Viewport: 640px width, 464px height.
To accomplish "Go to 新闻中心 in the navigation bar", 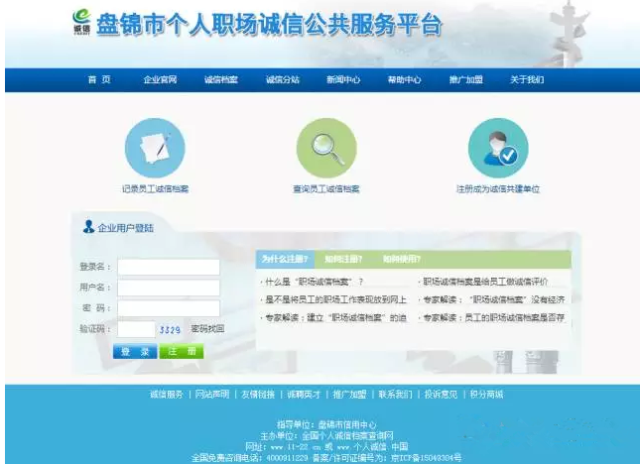I will 342,79.
